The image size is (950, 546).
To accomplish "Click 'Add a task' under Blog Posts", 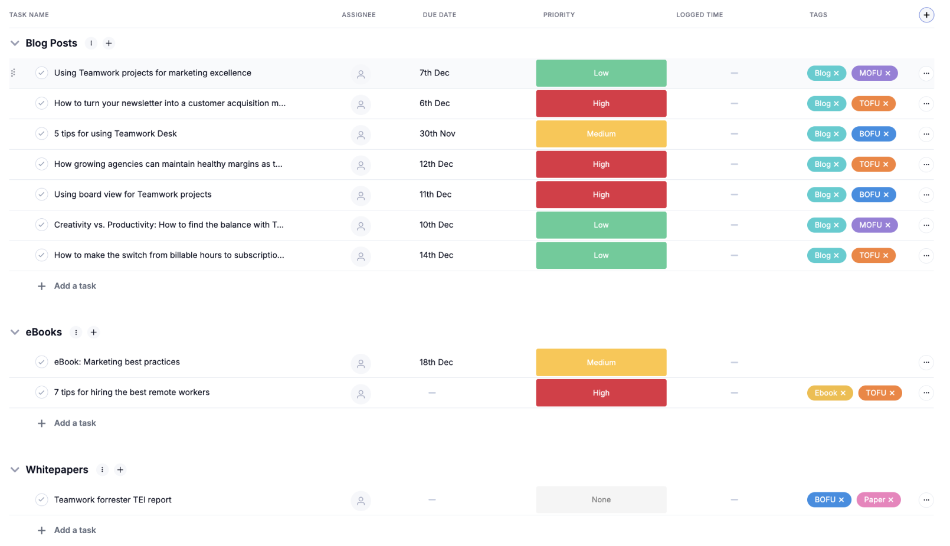I will (75, 286).
